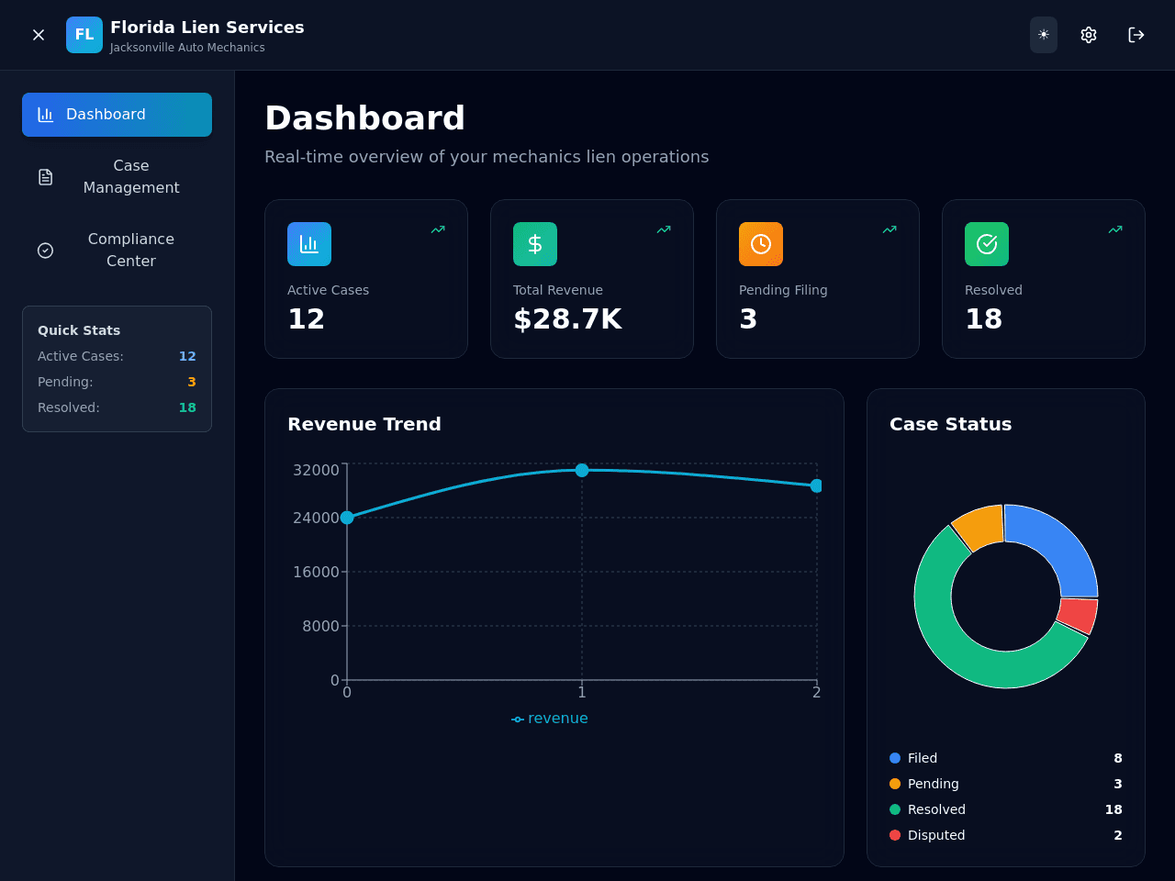1175x881 pixels.
Task: Click Quick Stats Pending value 3
Action: (192, 382)
